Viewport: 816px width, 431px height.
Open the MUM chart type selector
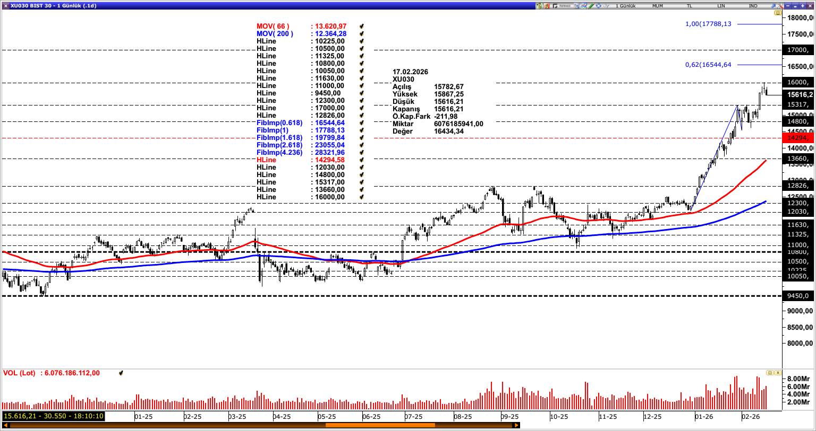point(657,6)
